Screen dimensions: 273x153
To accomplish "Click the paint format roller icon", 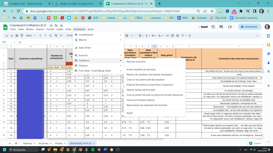I will 22,36.
